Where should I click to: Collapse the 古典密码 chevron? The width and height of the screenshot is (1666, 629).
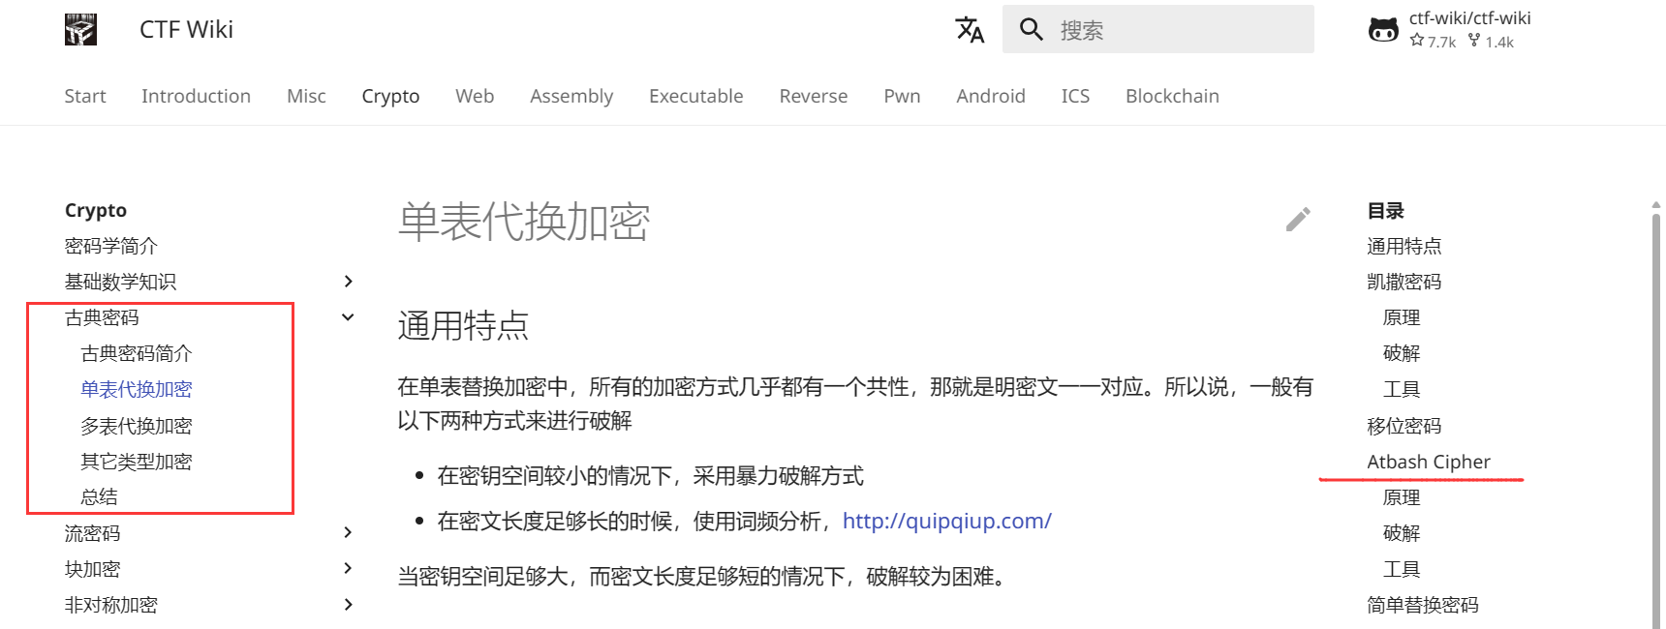pyautogui.click(x=349, y=317)
